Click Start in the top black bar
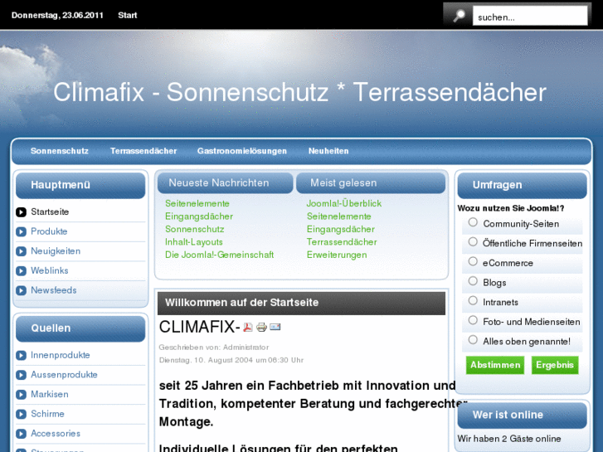The height and width of the screenshot is (452, 603). [127, 15]
